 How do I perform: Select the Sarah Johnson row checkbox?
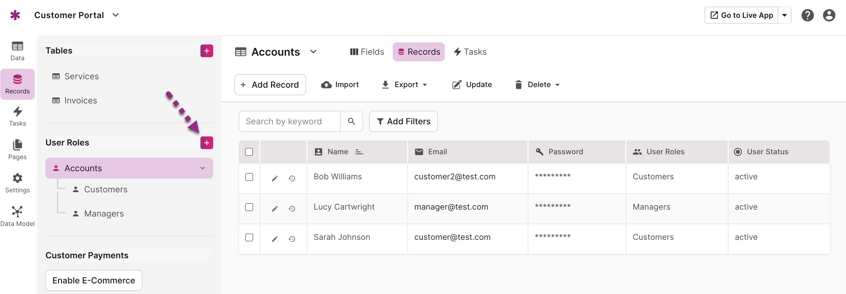pyautogui.click(x=249, y=237)
